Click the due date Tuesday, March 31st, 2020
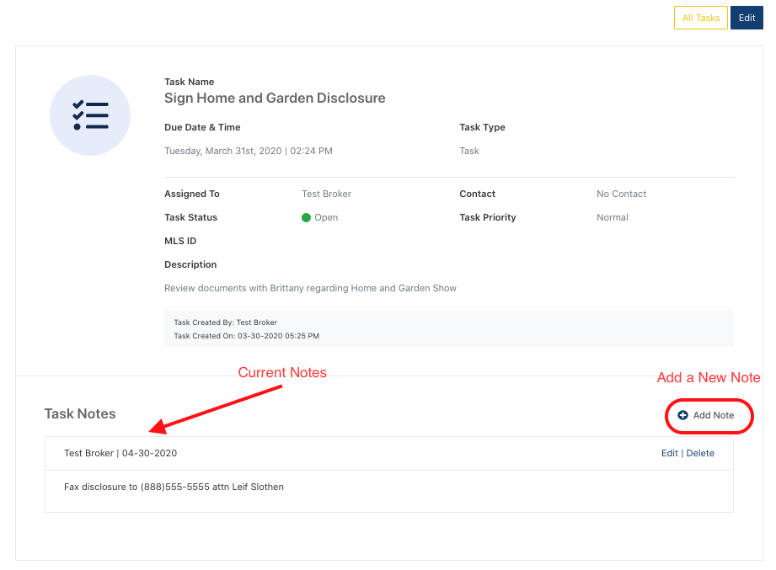776x570 pixels. coord(222,151)
